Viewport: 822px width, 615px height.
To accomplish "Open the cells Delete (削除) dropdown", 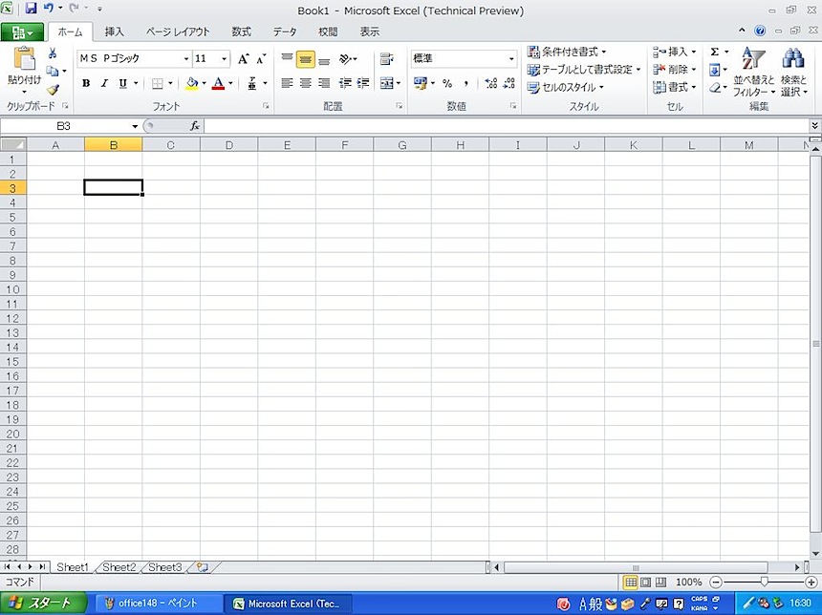I will coord(675,70).
